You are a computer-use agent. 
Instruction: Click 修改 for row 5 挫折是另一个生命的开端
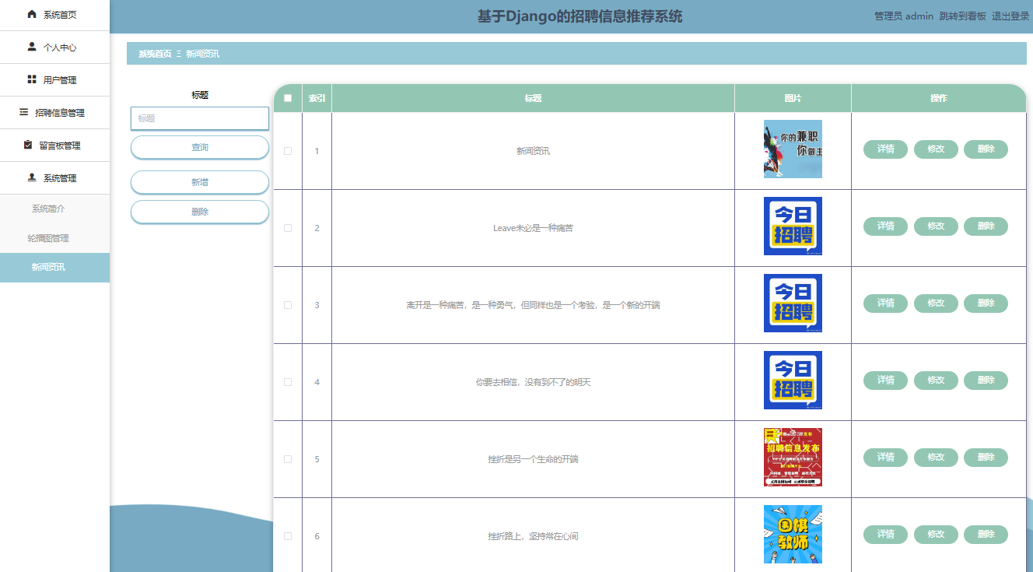click(936, 458)
